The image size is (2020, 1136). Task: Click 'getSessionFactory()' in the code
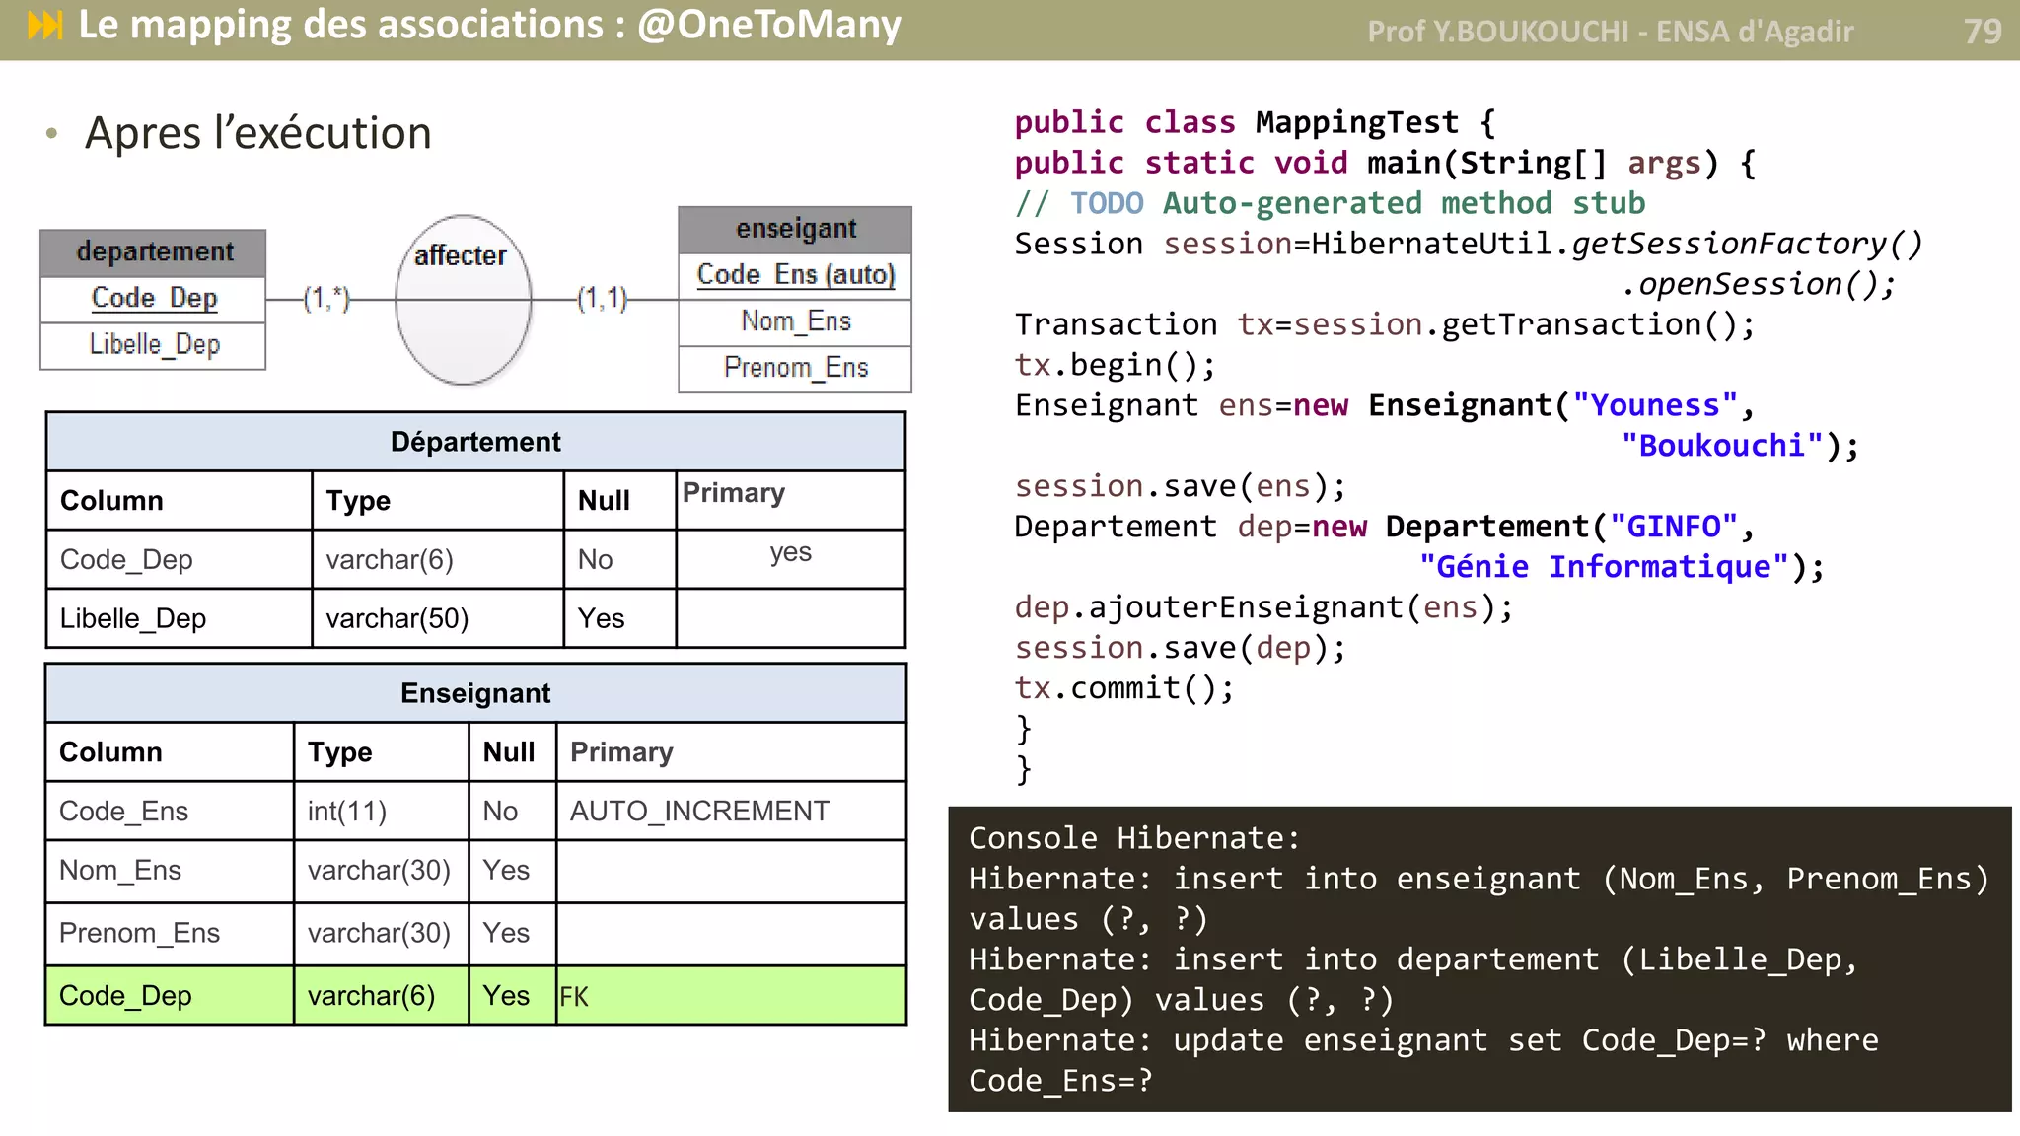pos(1747,244)
